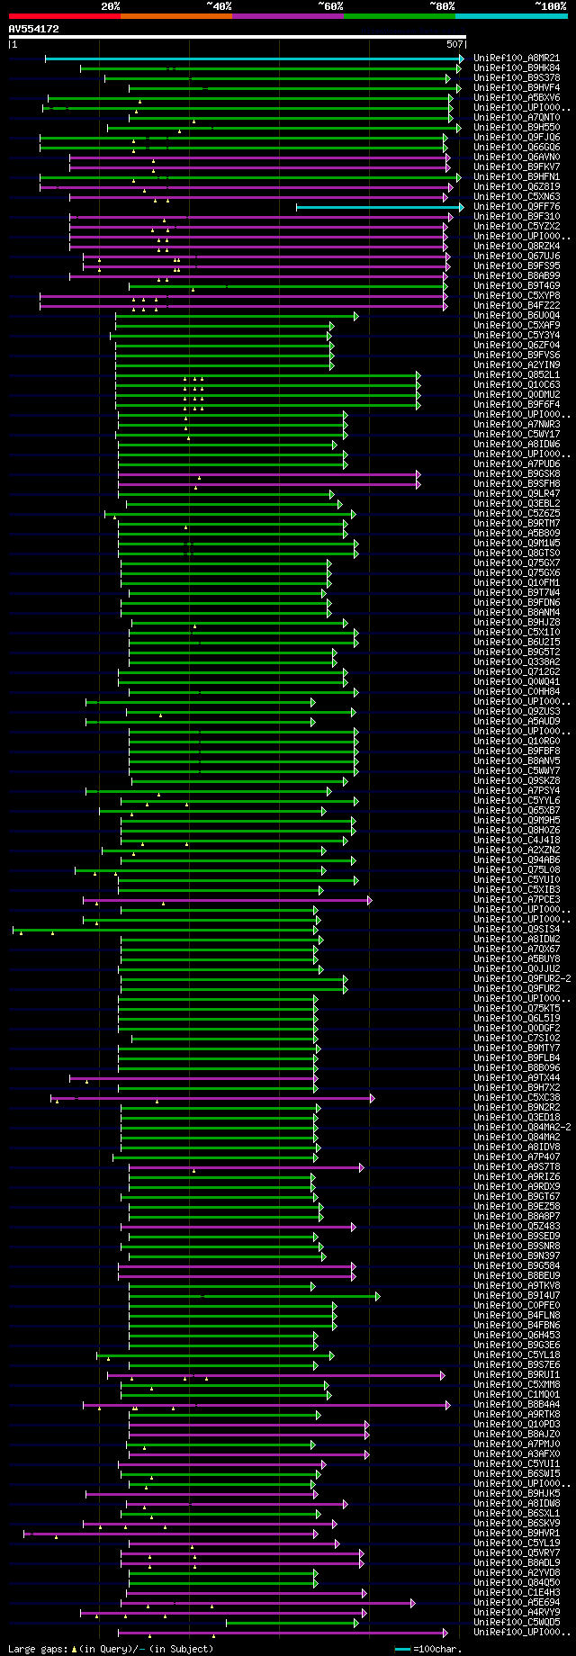Select the UniRef100_A3AFX0 label
576x1656 pixels.
[517, 1454]
